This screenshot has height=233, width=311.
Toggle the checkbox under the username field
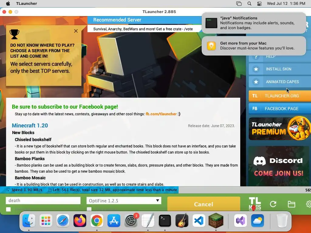pos(8,209)
